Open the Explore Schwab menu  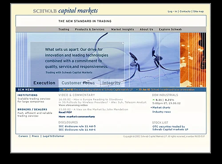tap(170, 29)
